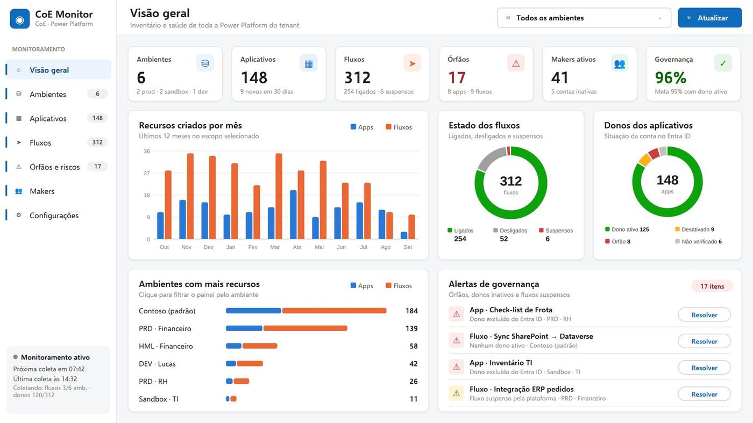The width and height of the screenshot is (753, 423).
Task: Click the home icon beside Visão geral
Action: (x=19, y=70)
